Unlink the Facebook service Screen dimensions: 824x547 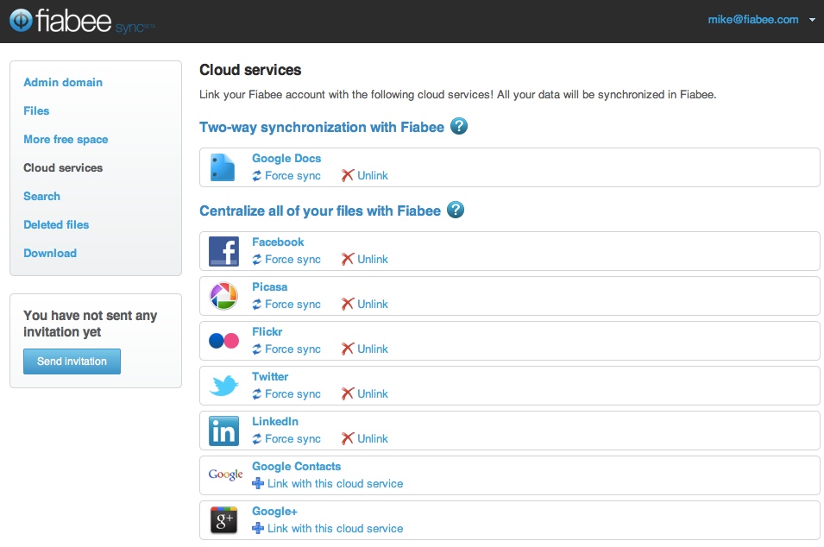point(364,259)
